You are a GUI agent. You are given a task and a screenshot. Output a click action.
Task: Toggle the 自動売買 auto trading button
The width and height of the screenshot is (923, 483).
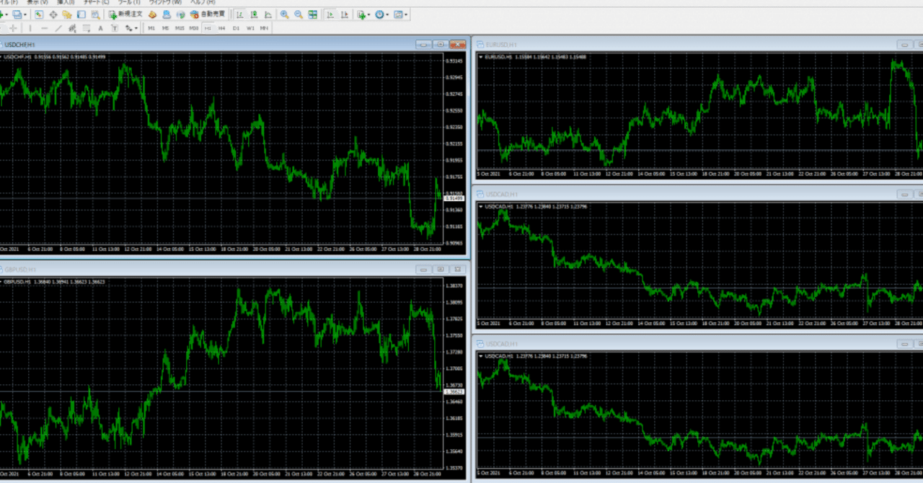(208, 14)
